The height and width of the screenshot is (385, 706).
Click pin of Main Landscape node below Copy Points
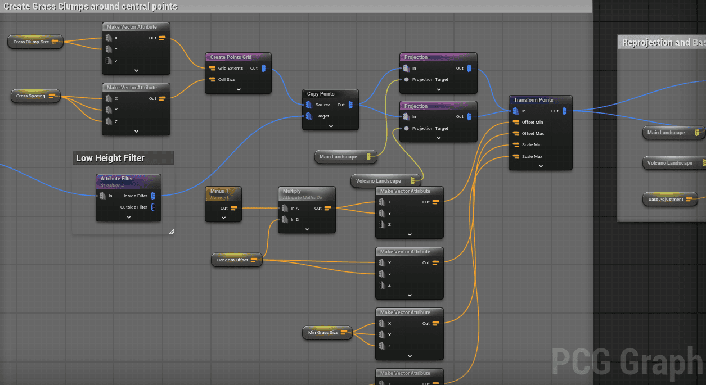[369, 157]
